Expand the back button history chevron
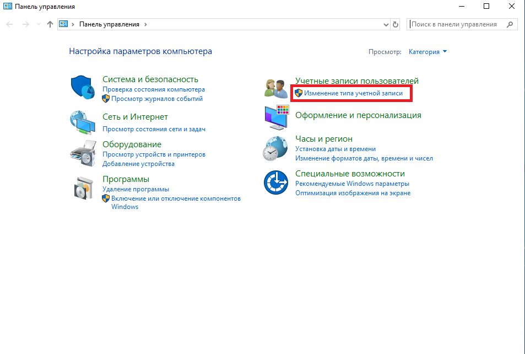Viewport: 525px width, 354px height. point(37,24)
